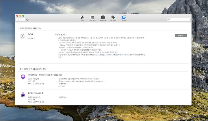Image resolution: width=208 pixels, height=121 pixels.
Task: Click the Instashare Nov 21, 2014 install date
Action: (x=36, y=84)
